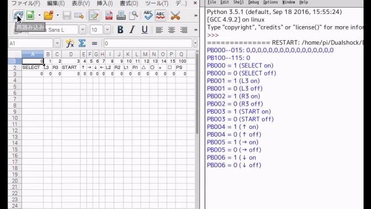371x209 pixels.
Task: Apply Italic formatting
Action: (x=132, y=30)
